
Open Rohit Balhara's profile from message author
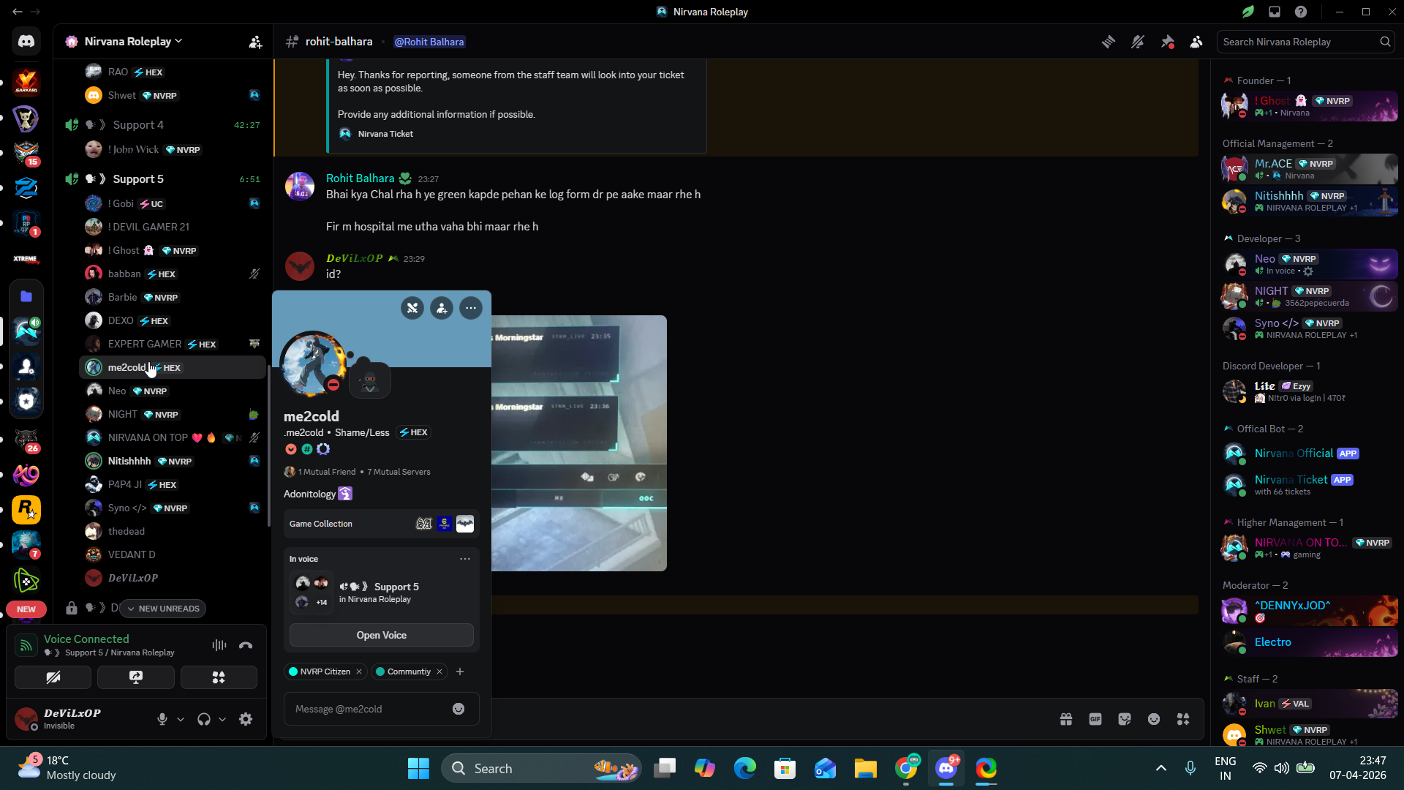(360, 178)
